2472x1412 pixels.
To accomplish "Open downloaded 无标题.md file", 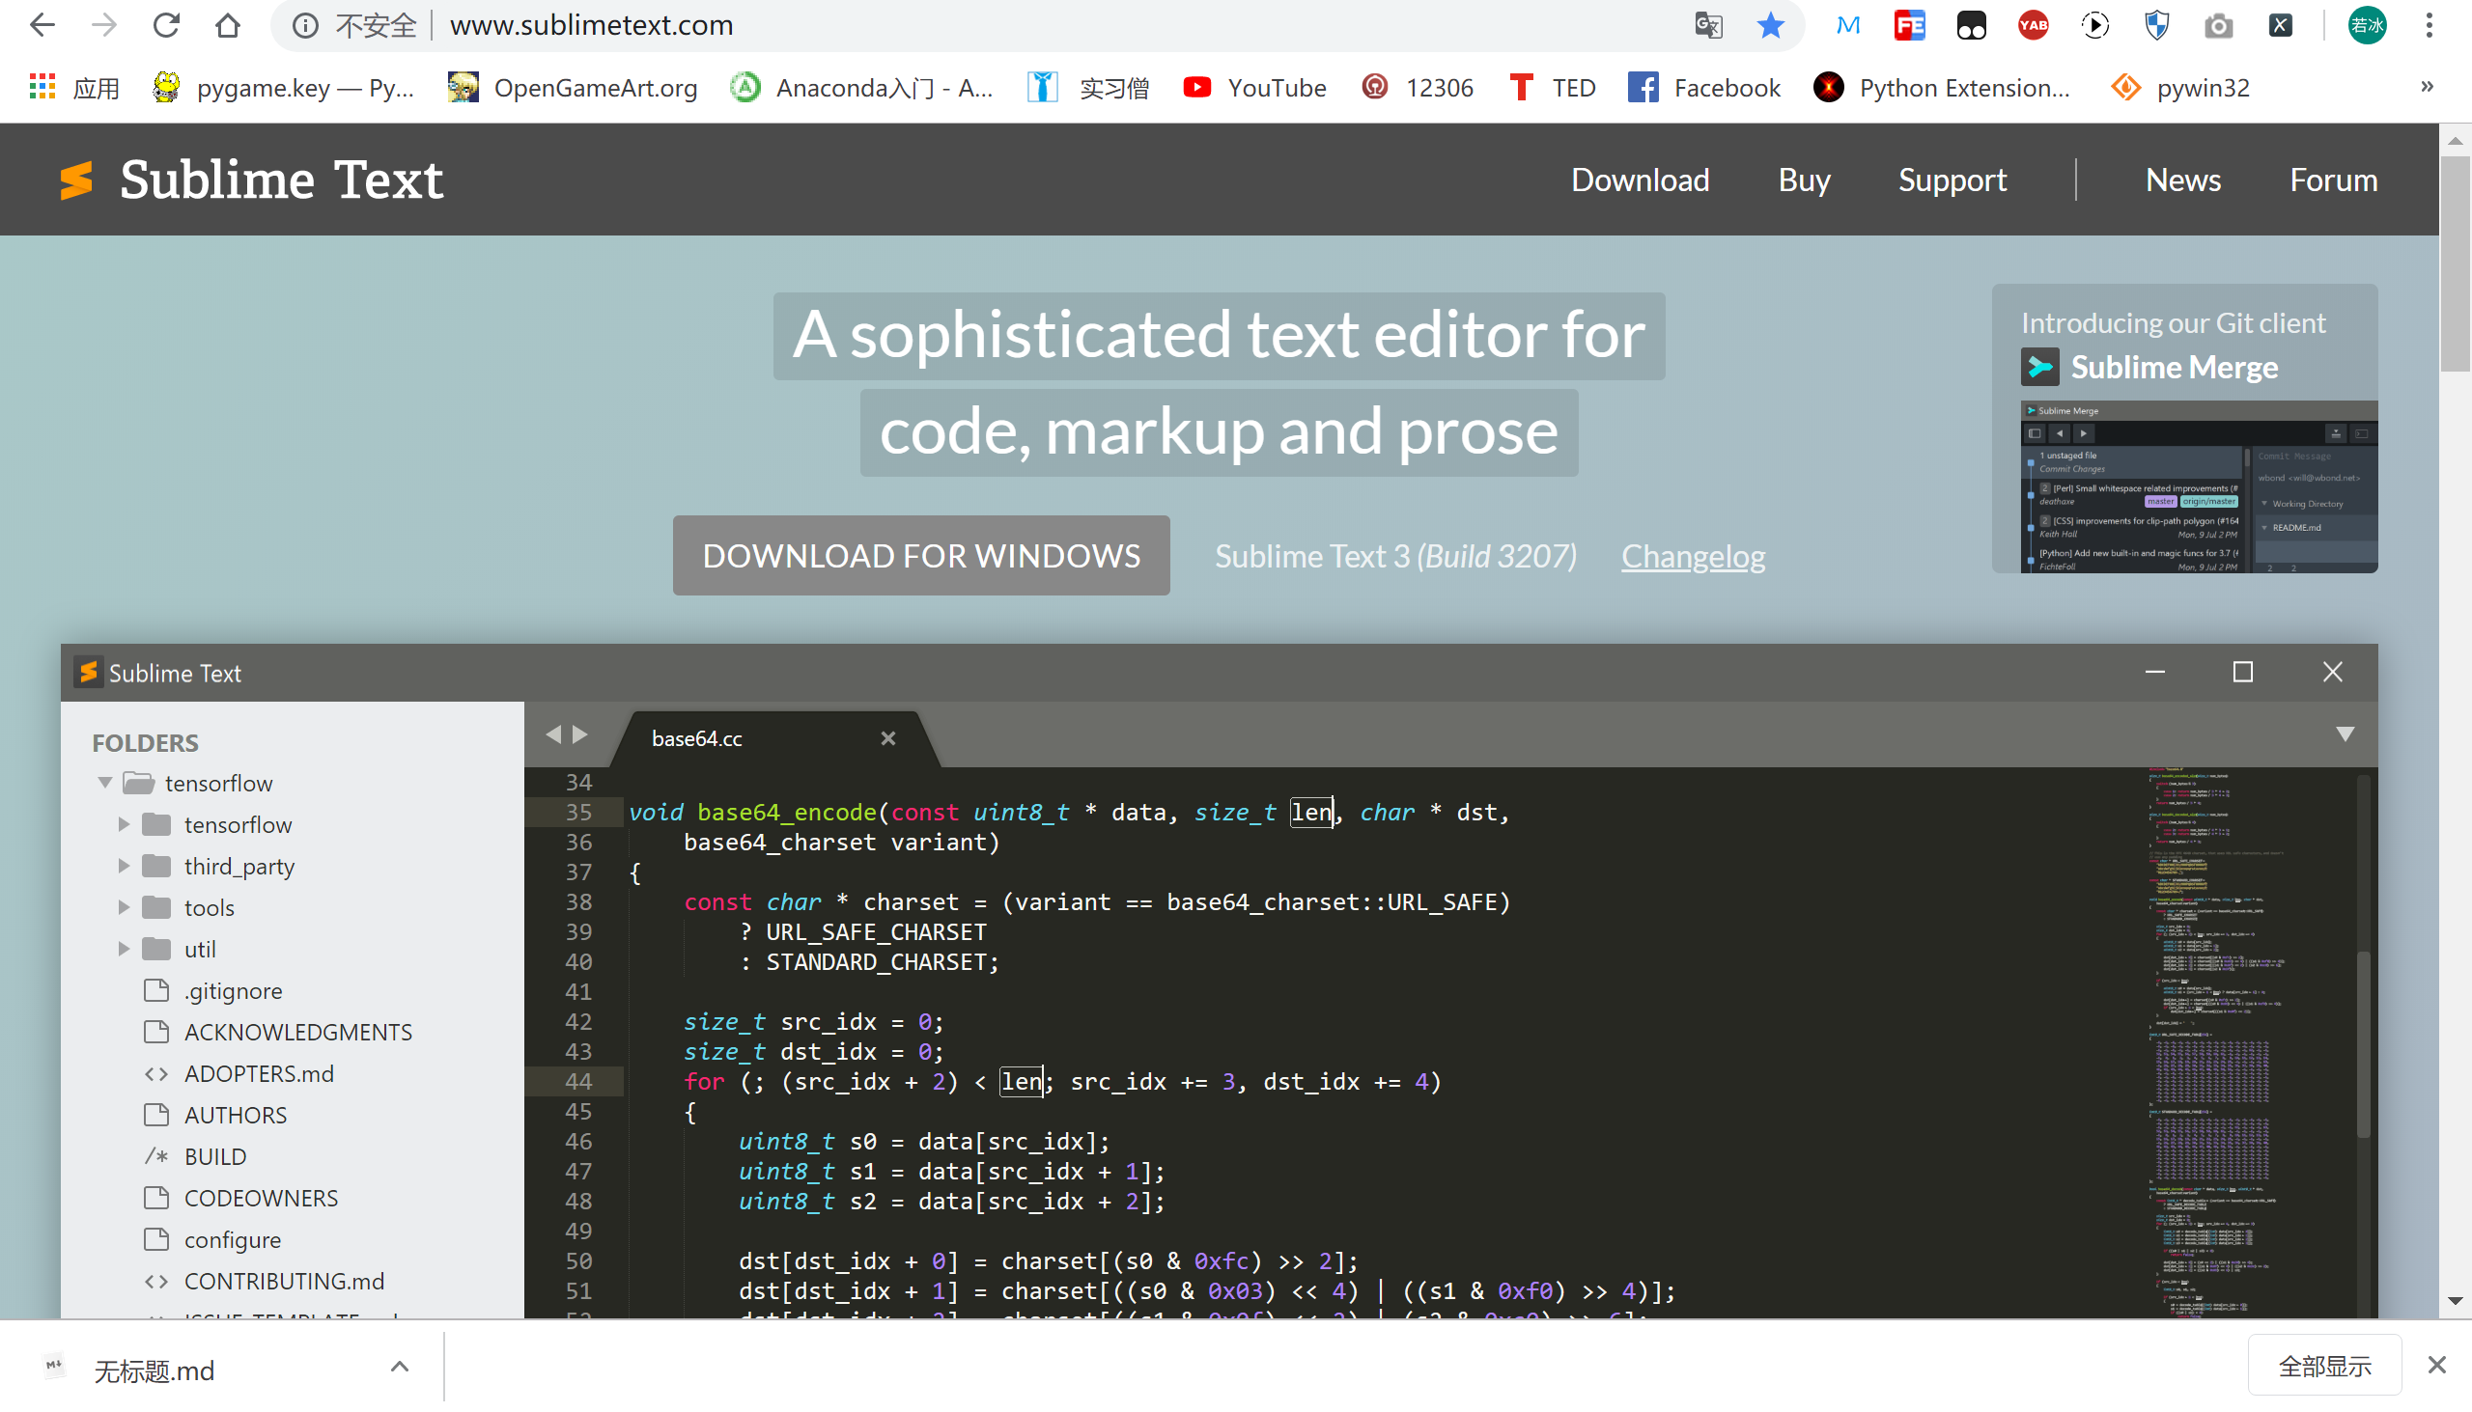I will point(154,1371).
